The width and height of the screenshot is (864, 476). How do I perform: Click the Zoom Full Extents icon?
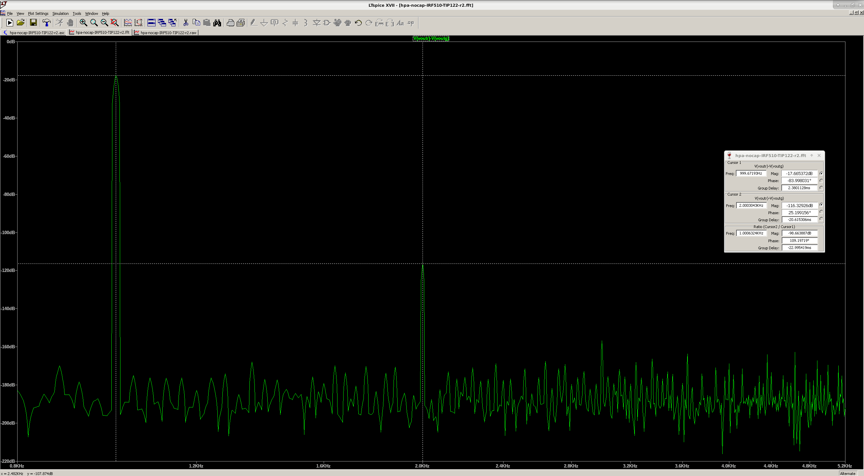[115, 23]
